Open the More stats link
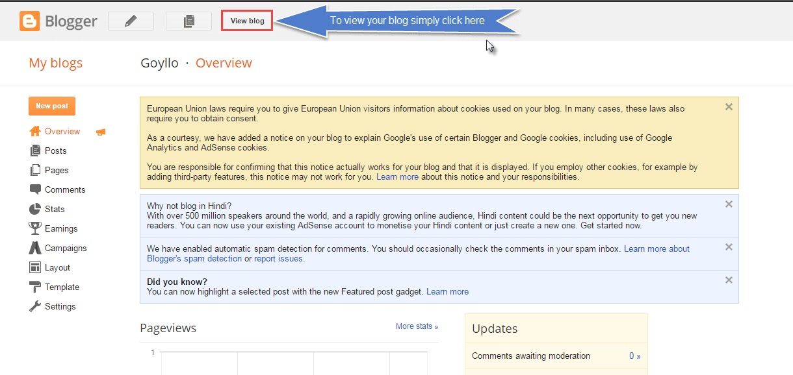 click(x=417, y=326)
